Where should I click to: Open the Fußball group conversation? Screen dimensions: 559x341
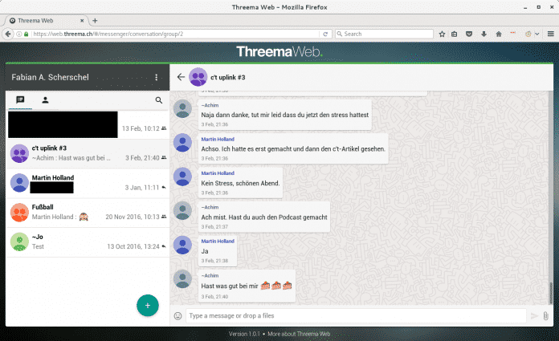(88, 213)
